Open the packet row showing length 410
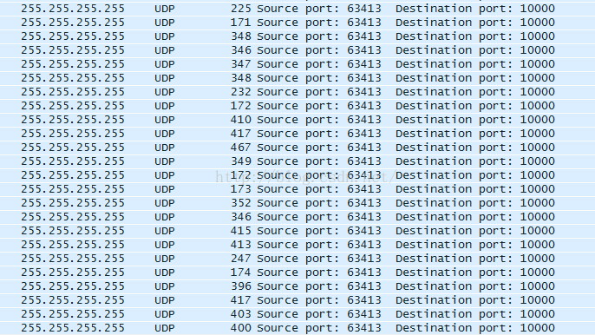Image resolution: width=595 pixels, height=335 pixels. click(297, 120)
